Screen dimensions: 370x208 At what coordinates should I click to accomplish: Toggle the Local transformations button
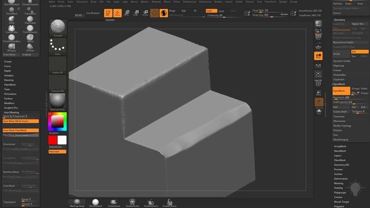pyautogui.click(x=319, y=56)
